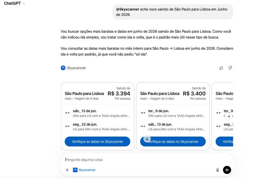Image resolution: width=254 pixels, height=178 pixels.
Task: Click the Skyscanner app chip in composer
Action: click(84, 170)
